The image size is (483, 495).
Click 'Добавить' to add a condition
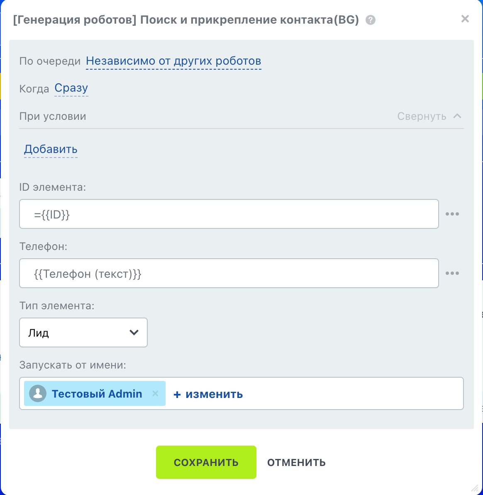tap(51, 149)
